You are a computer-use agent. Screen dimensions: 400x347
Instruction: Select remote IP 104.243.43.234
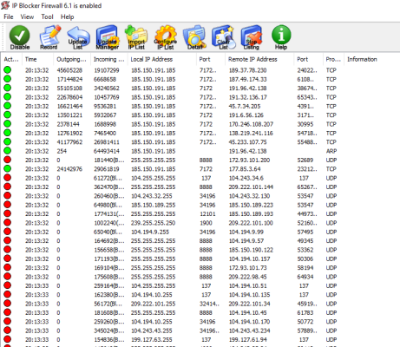(249, 331)
